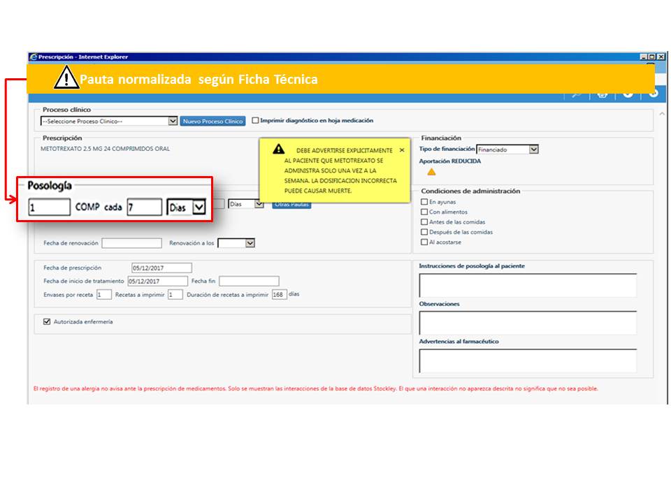The height and width of the screenshot is (503, 671).
Task: Open the Seleccione Proceso Clínico dropdown
Action: [173, 121]
